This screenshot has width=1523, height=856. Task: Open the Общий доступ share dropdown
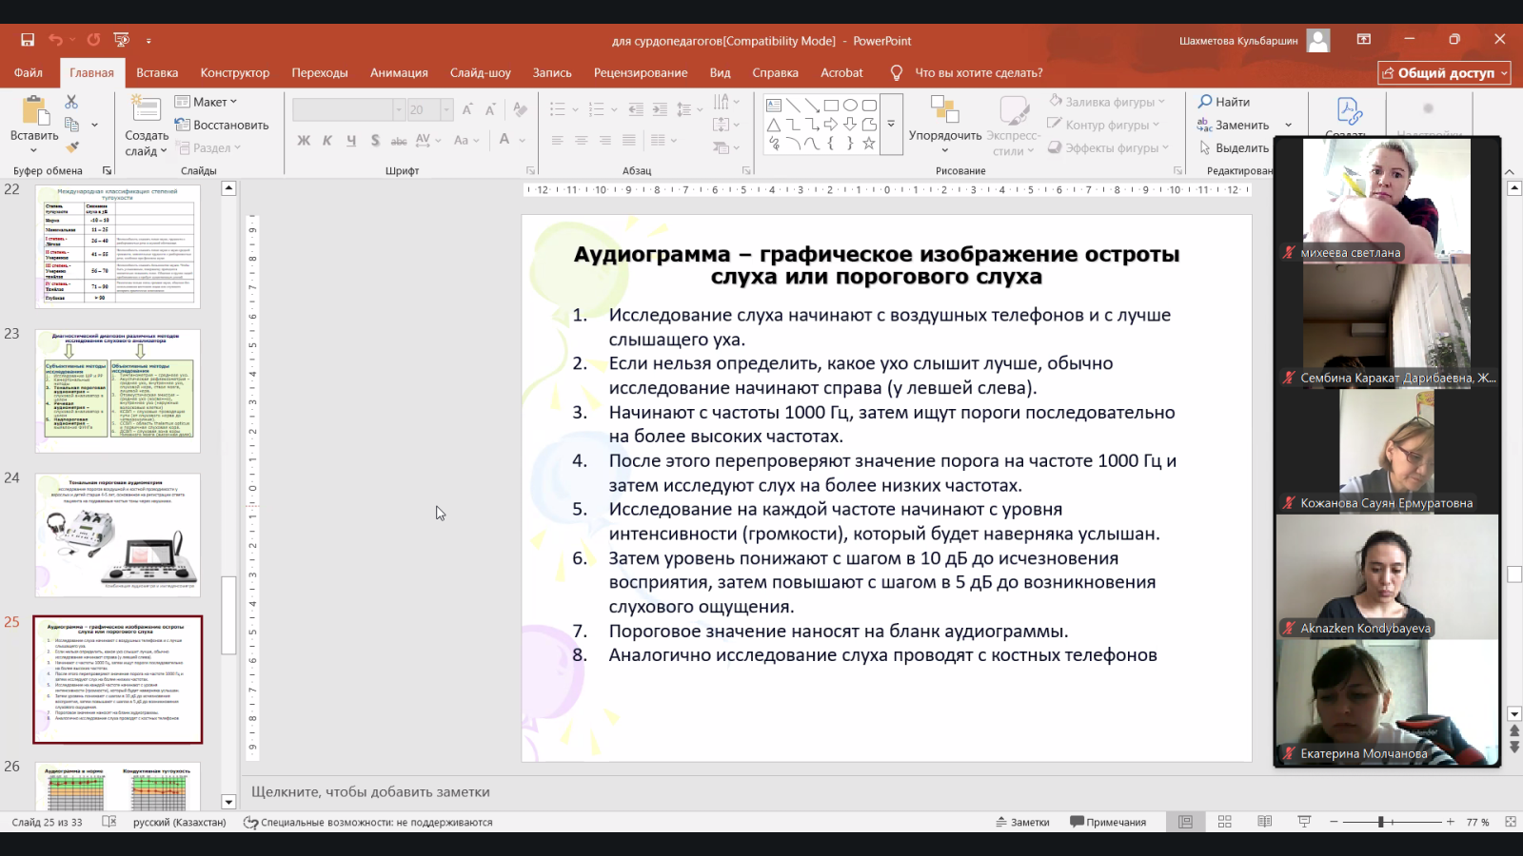point(1444,73)
